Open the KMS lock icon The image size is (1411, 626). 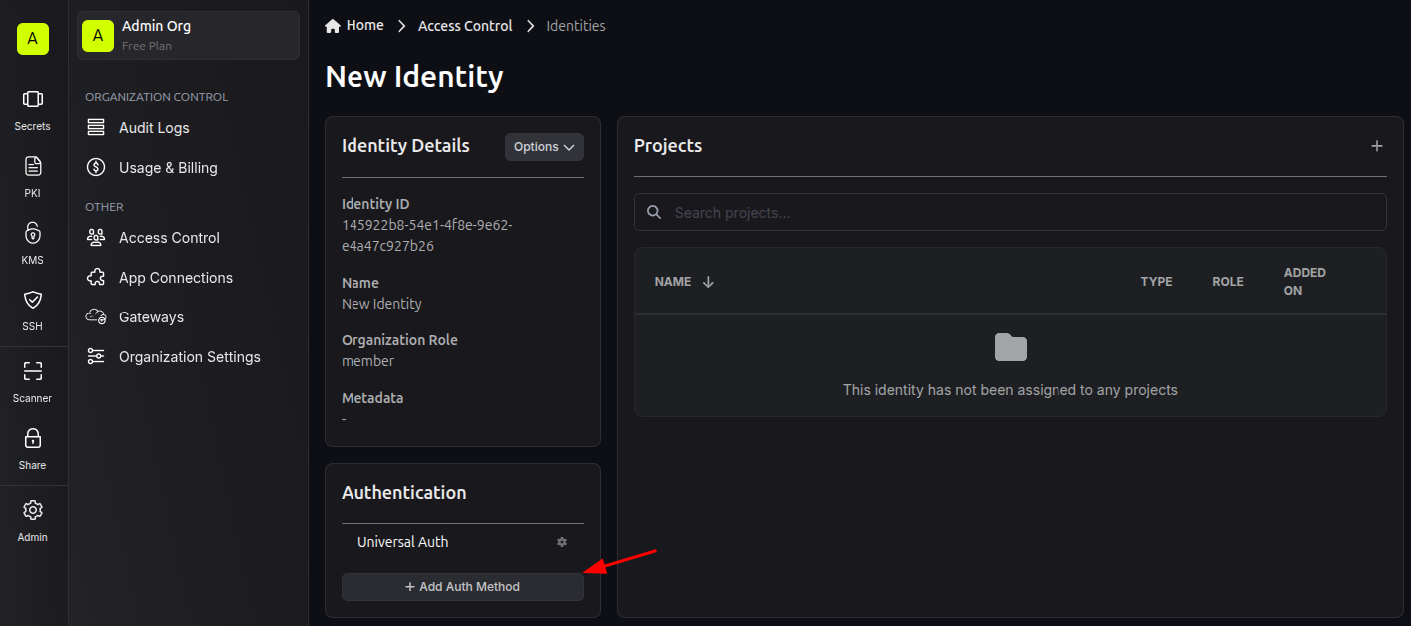click(33, 233)
